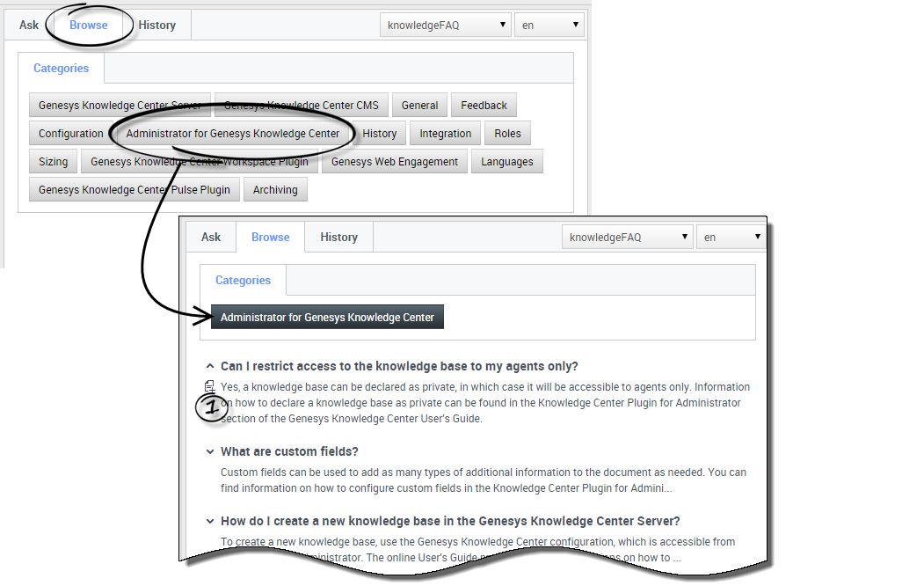Expand the 'What are custom fields?' chevron
The image size is (924, 586).
point(210,451)
